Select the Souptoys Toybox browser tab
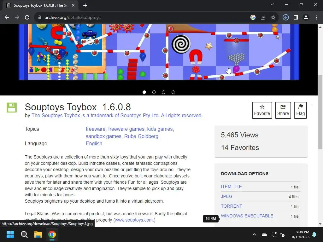The height and width of the screenshot is (242, 323). 40,5
